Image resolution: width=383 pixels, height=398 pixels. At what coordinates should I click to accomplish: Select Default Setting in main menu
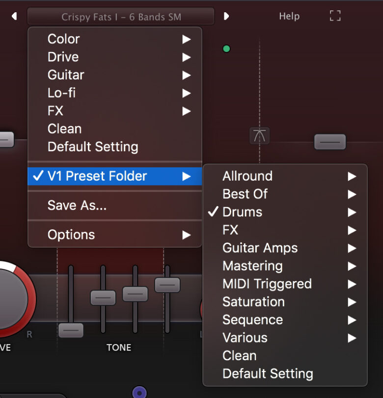[115, 147]
